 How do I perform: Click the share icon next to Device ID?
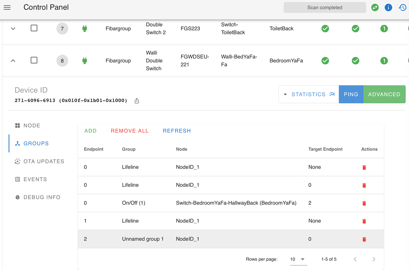[x=137, y=100]
